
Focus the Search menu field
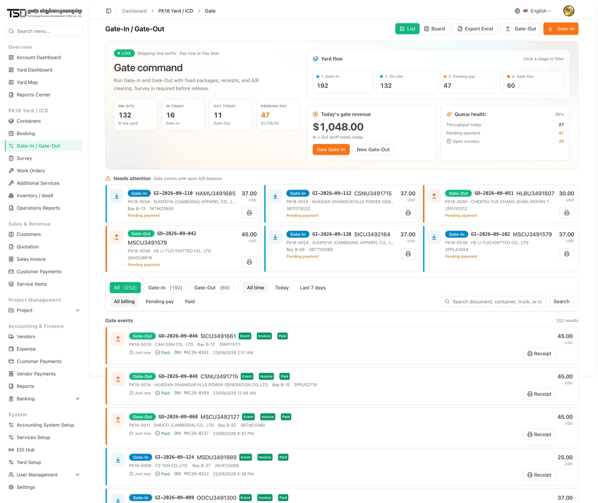[44, 31]
